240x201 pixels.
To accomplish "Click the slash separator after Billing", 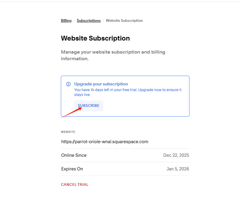I will 74,21.
